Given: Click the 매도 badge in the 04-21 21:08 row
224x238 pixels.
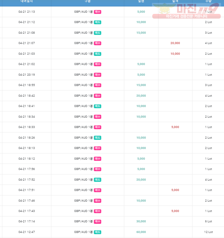Looking at the screenshot, I should pos(97,33).
